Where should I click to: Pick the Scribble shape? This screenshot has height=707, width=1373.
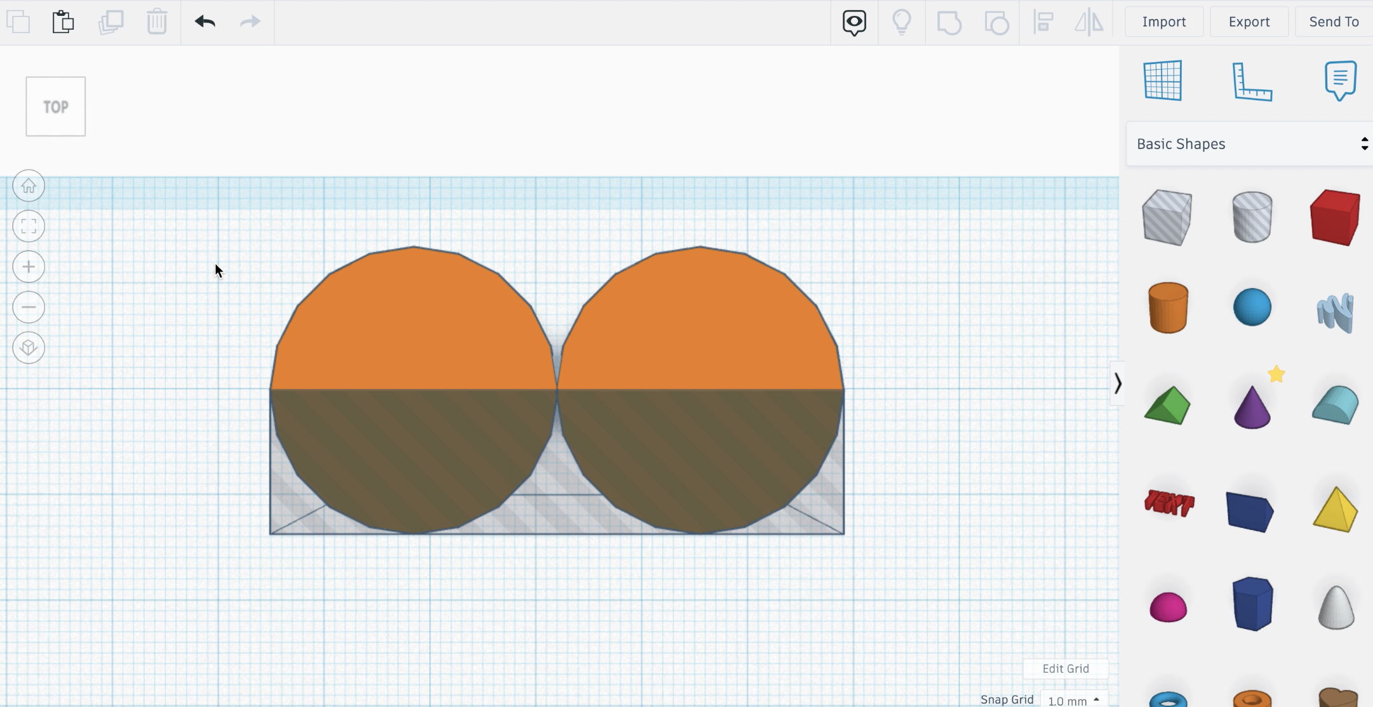tap(1335, 312)
